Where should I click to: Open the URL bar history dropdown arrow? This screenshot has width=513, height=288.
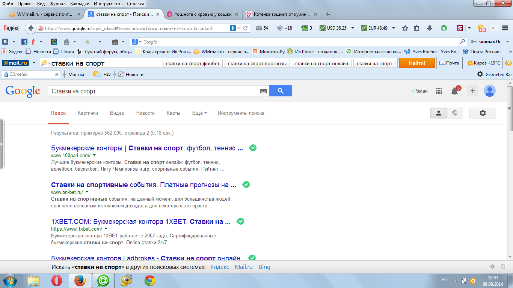(239, 28)
